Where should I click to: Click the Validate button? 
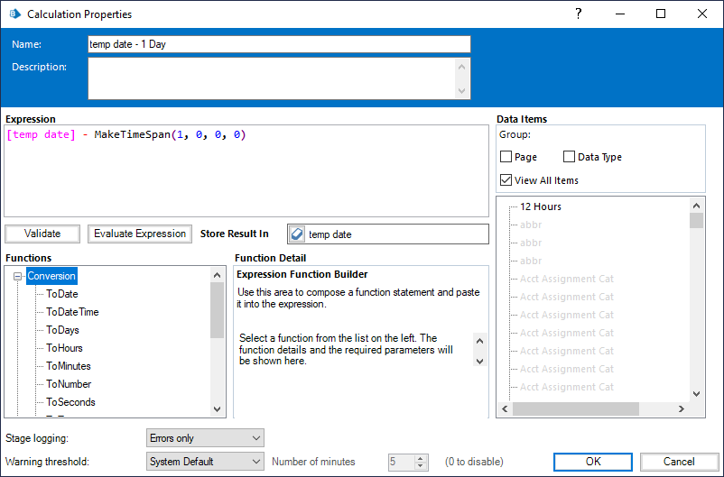pos(42,234)
